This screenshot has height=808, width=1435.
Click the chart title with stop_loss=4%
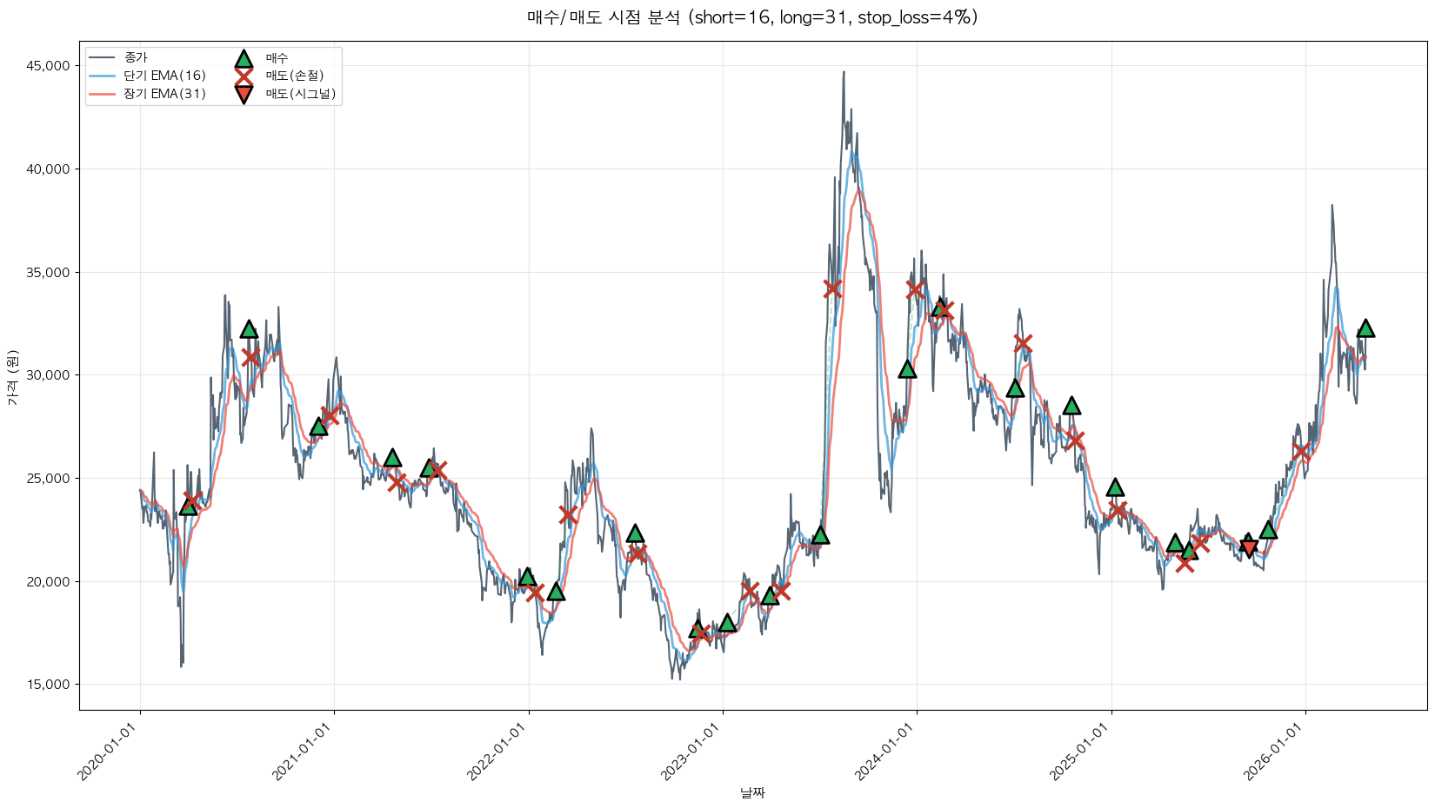(x=752, y=17)
